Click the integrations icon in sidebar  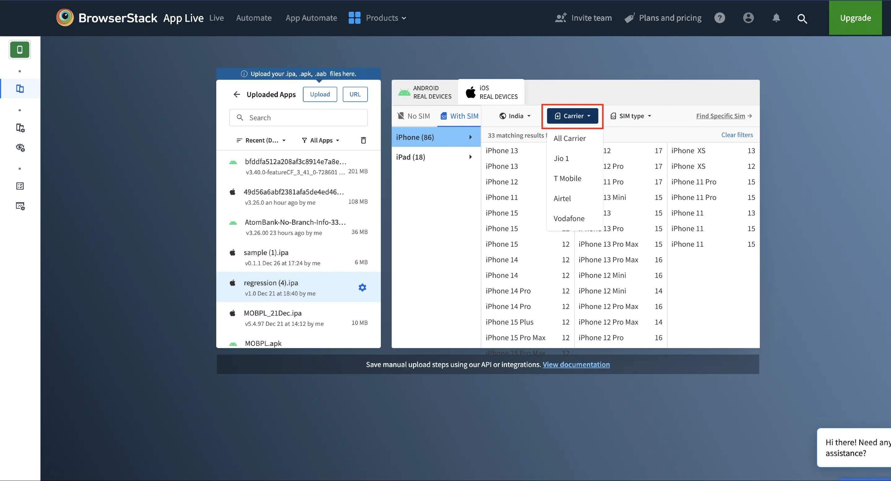tap(19, 206)
